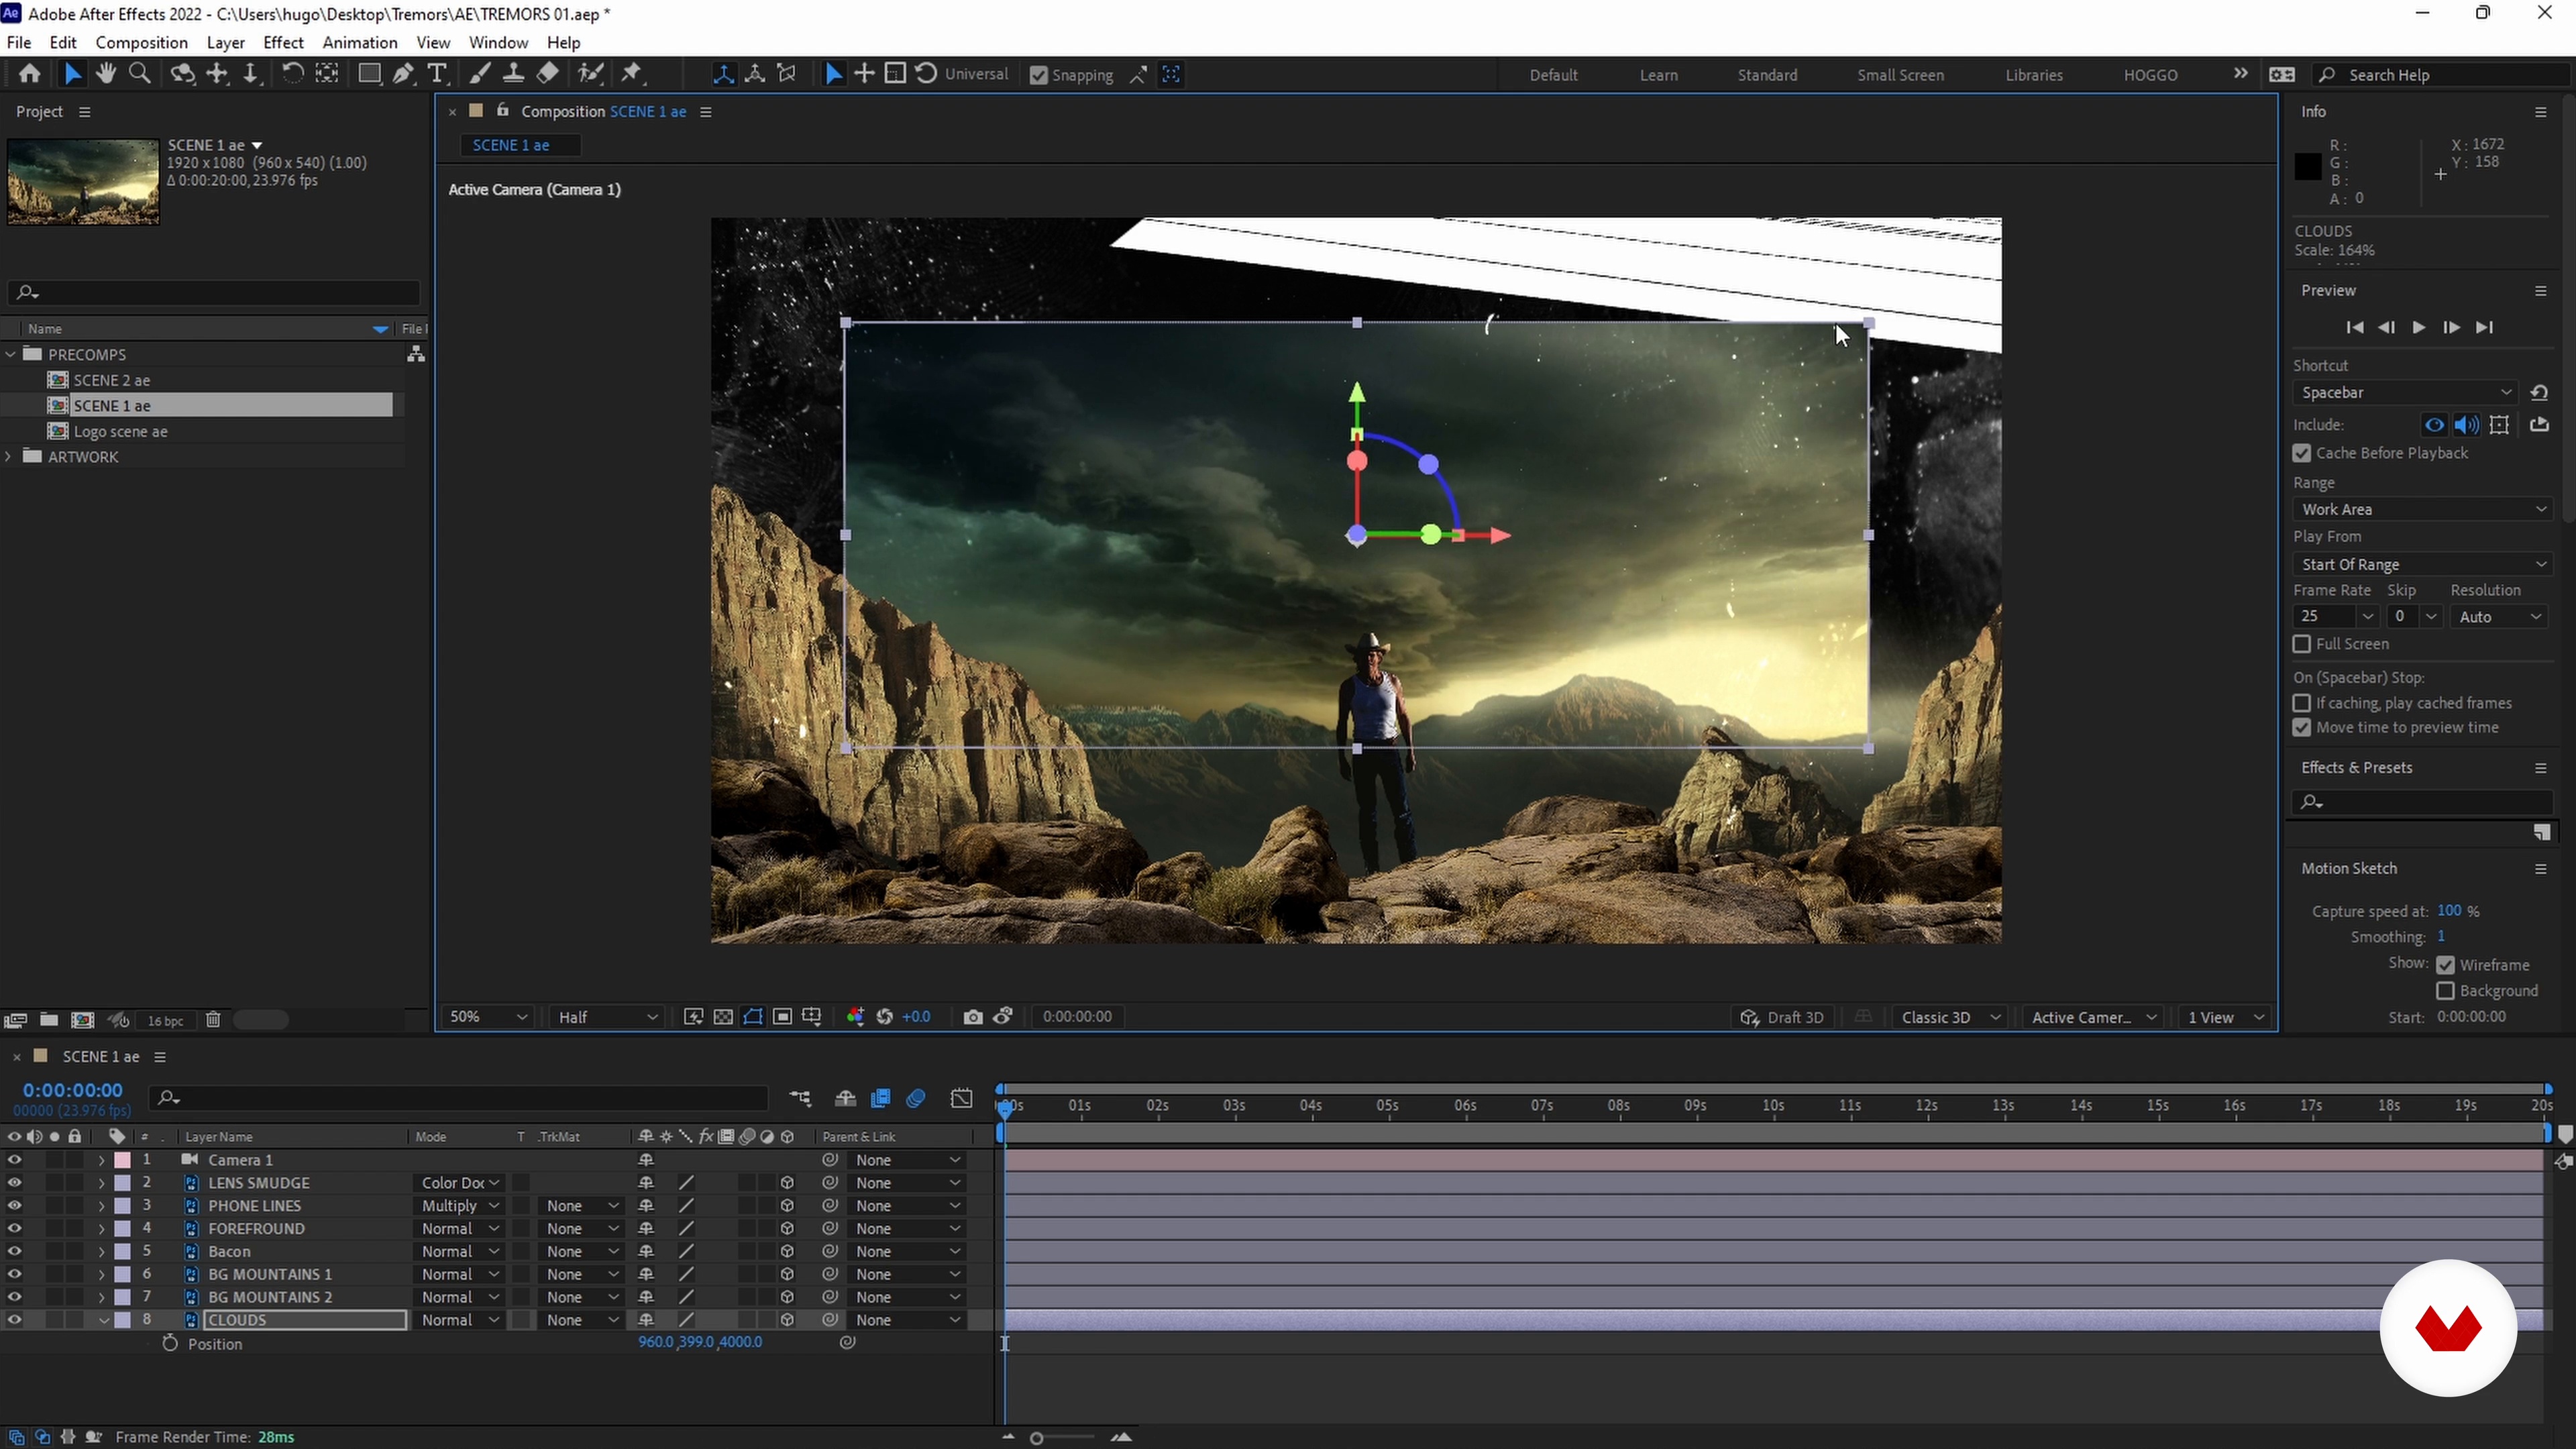The image size is (2576, 1449).
Task: Reset exposure icon in viewer
Action: coord(885,1017)
